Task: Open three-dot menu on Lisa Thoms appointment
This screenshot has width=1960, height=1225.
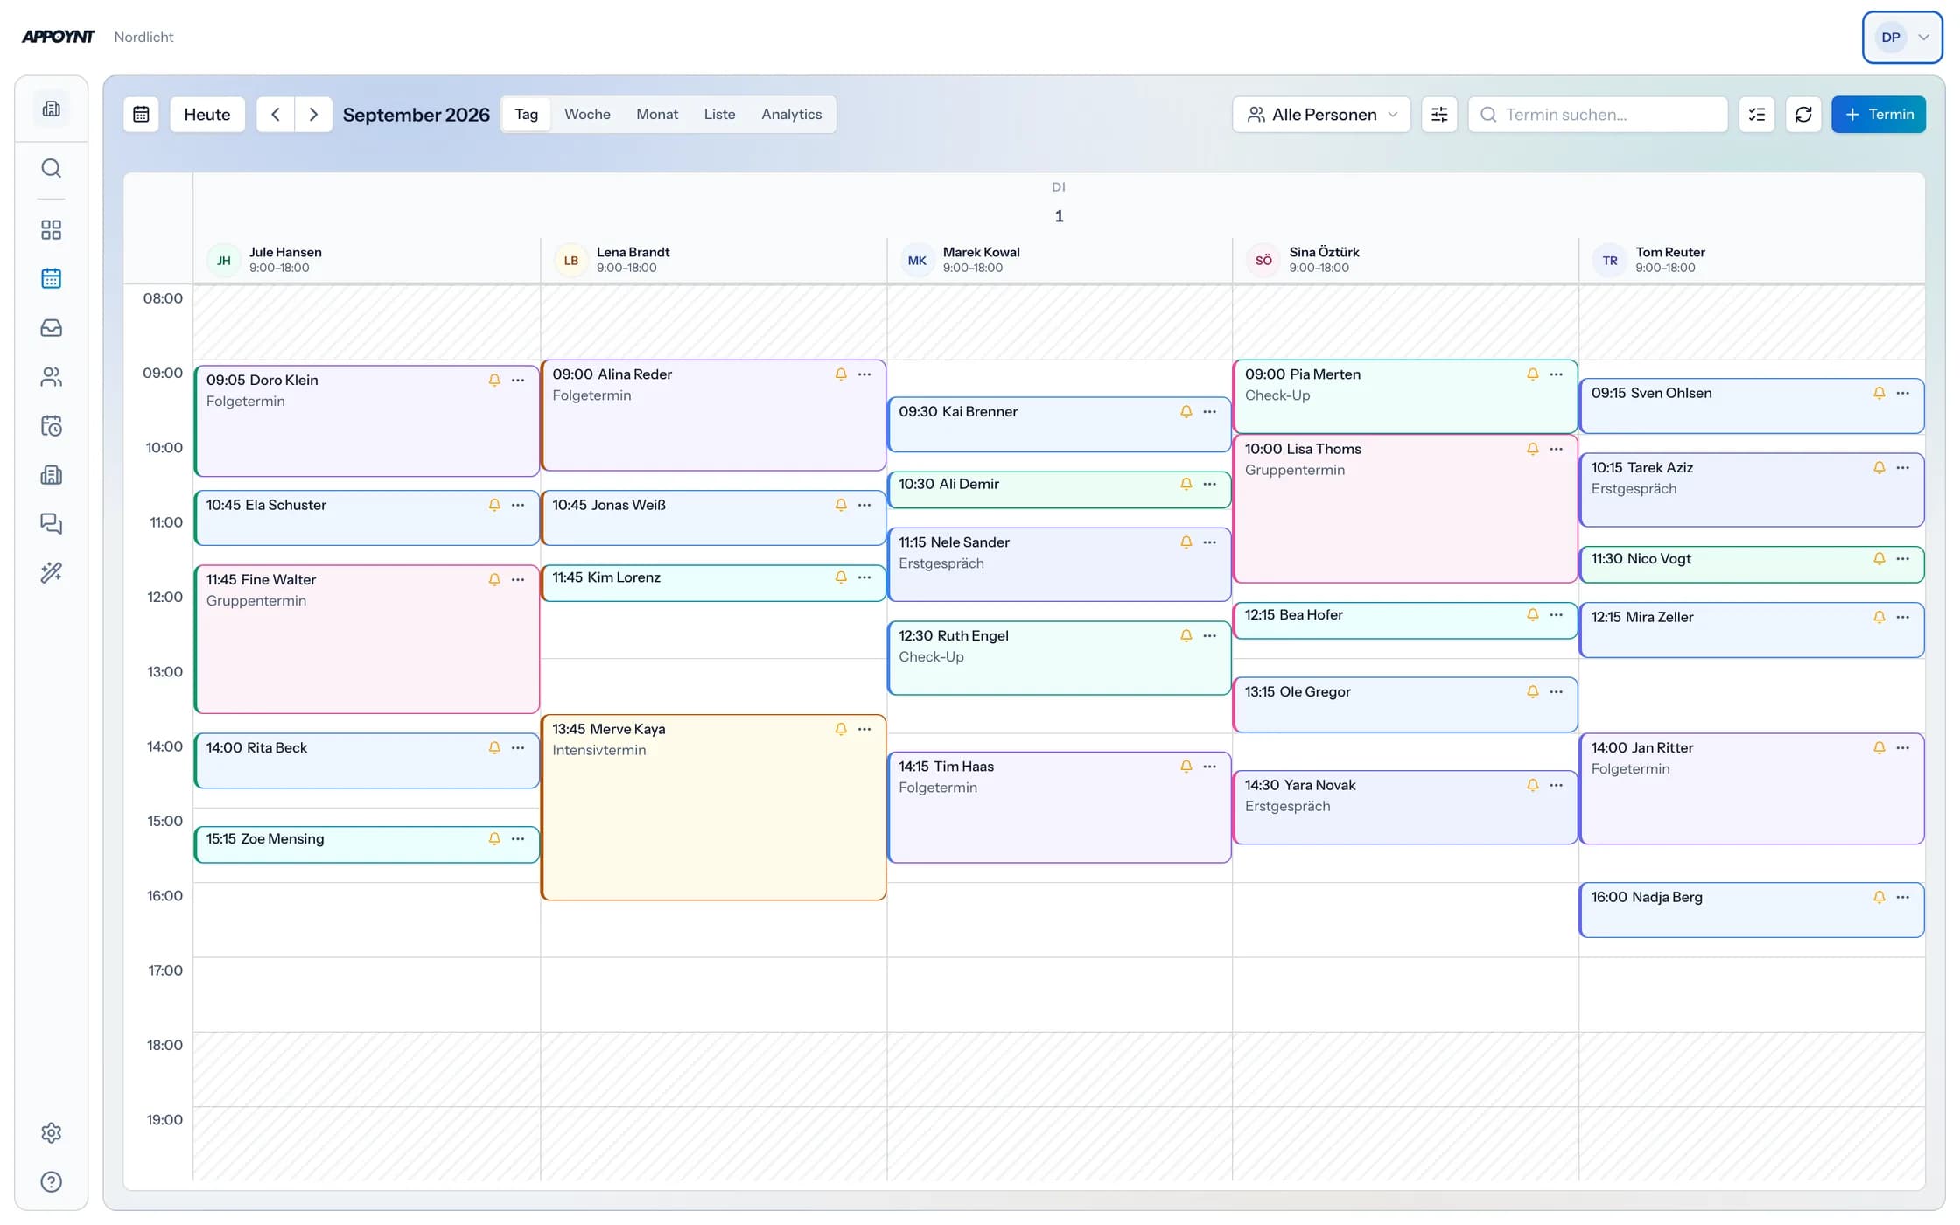Action: pos(1556,450)
